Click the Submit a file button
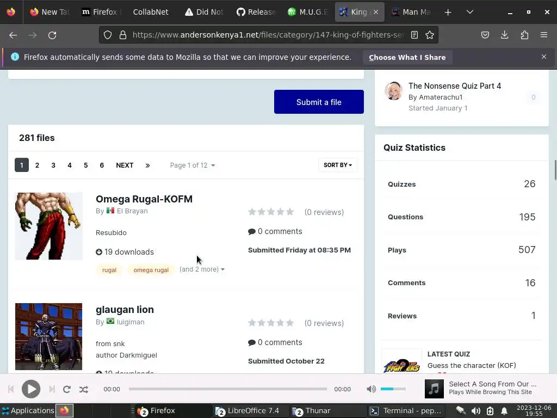 click(319, 102)
